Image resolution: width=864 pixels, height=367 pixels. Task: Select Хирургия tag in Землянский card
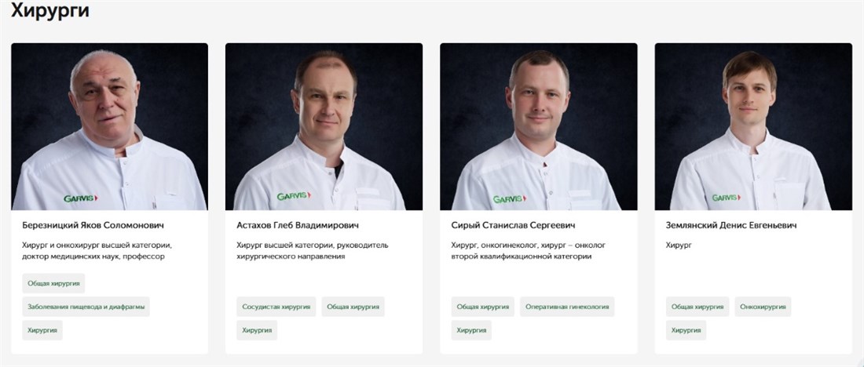coord(686,331)
